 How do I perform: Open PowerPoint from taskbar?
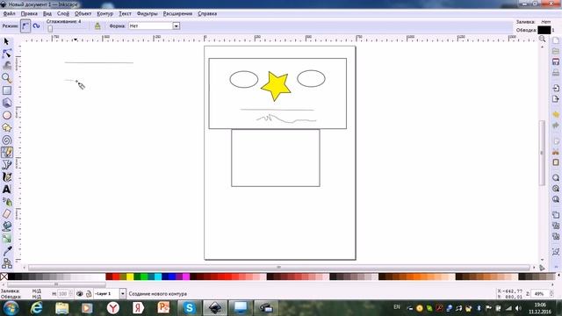coord(163,308)
